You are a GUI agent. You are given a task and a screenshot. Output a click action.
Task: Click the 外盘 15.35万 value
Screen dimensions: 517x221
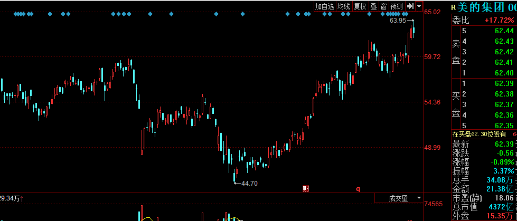point(500,216)
